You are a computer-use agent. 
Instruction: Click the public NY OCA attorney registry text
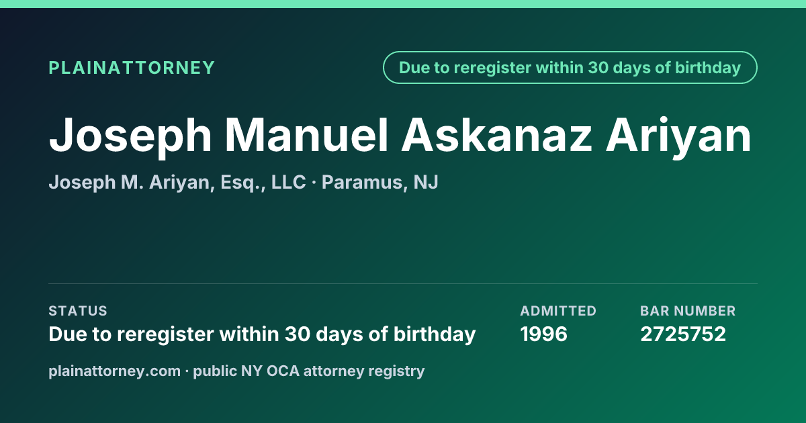point(309,371)
